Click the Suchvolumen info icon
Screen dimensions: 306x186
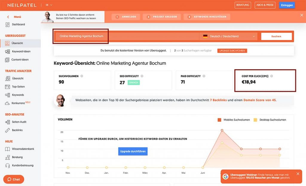coord(82,76)
